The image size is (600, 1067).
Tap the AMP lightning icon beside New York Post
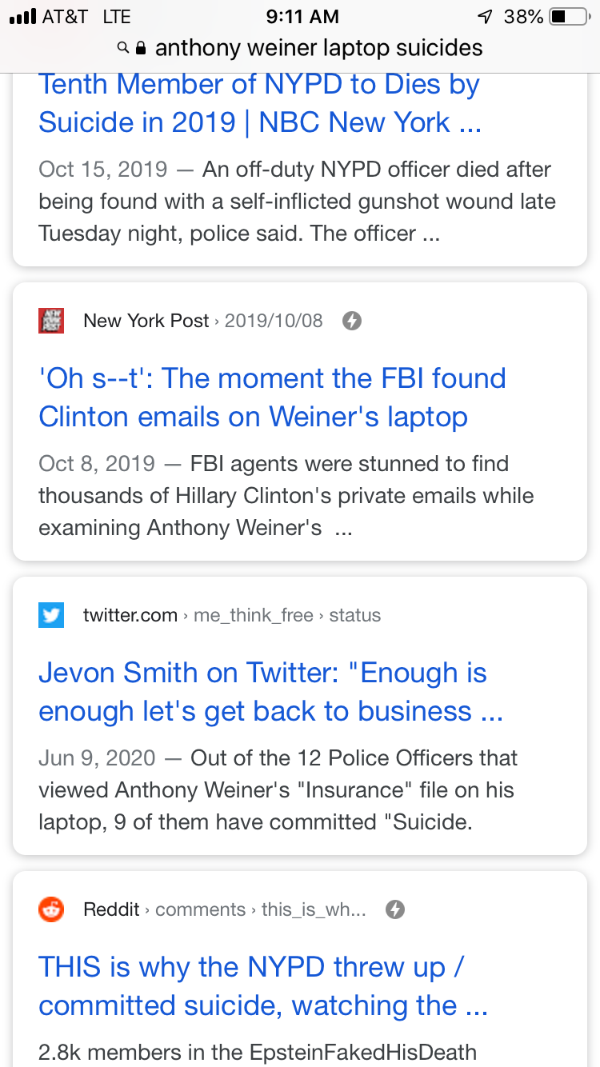[352, 321]
